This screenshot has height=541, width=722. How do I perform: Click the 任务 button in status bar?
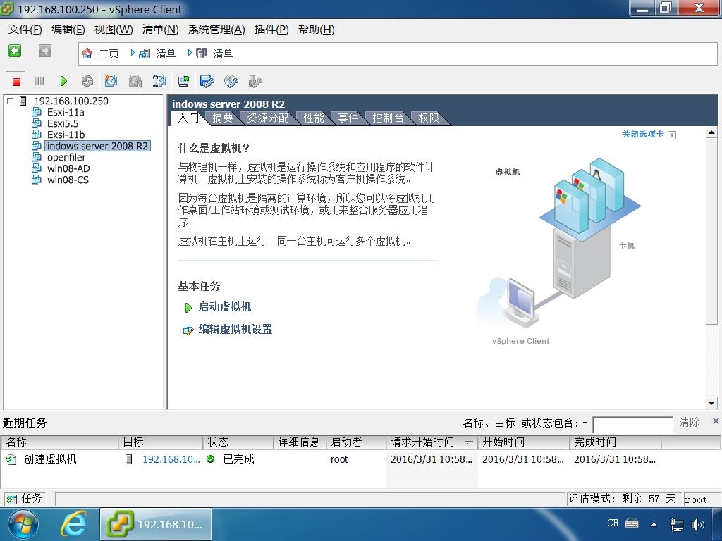click(x=26, y=499)
